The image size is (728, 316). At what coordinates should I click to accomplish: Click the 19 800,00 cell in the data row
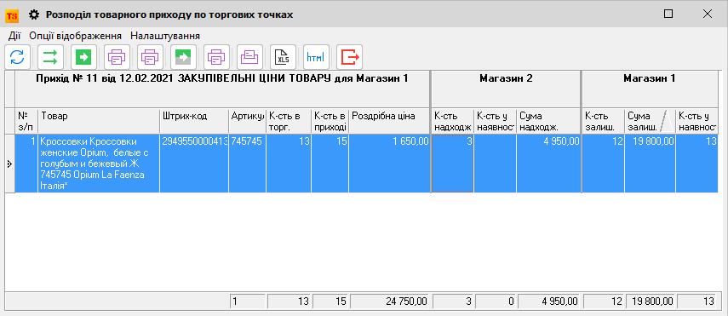pos(650,164)
